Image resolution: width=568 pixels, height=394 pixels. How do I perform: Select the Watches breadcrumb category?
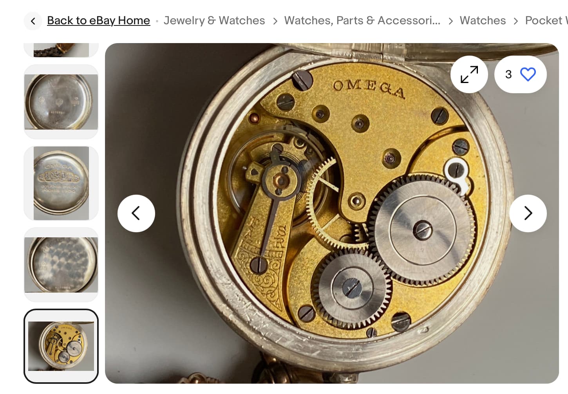483,20
